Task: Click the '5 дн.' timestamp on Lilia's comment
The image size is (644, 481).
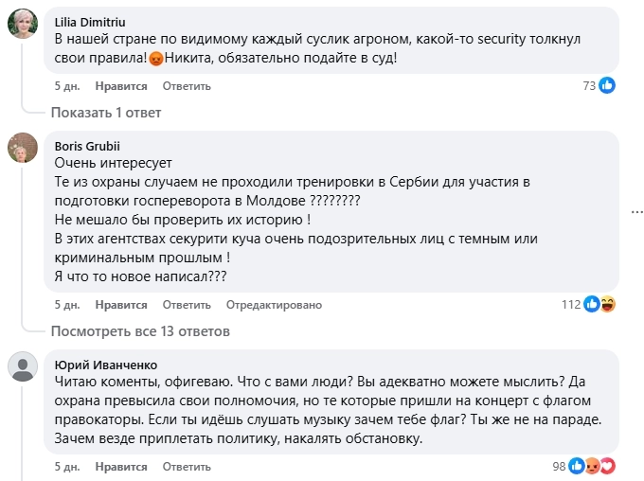Action: click(67, 86)
